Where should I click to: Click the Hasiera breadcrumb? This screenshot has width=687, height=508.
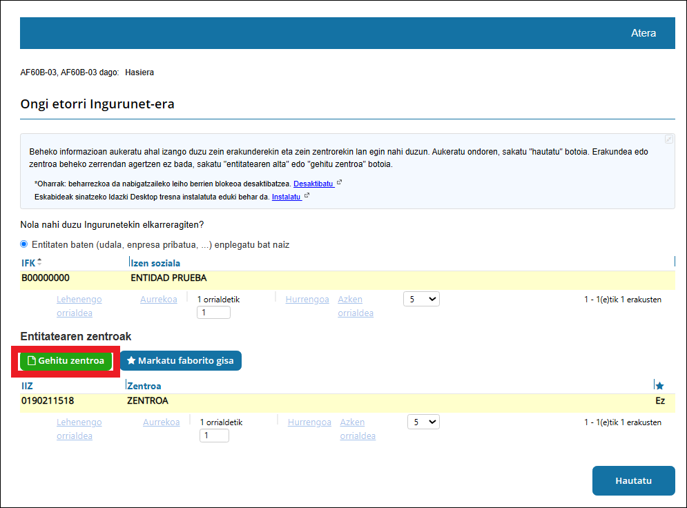pos(139,72)
